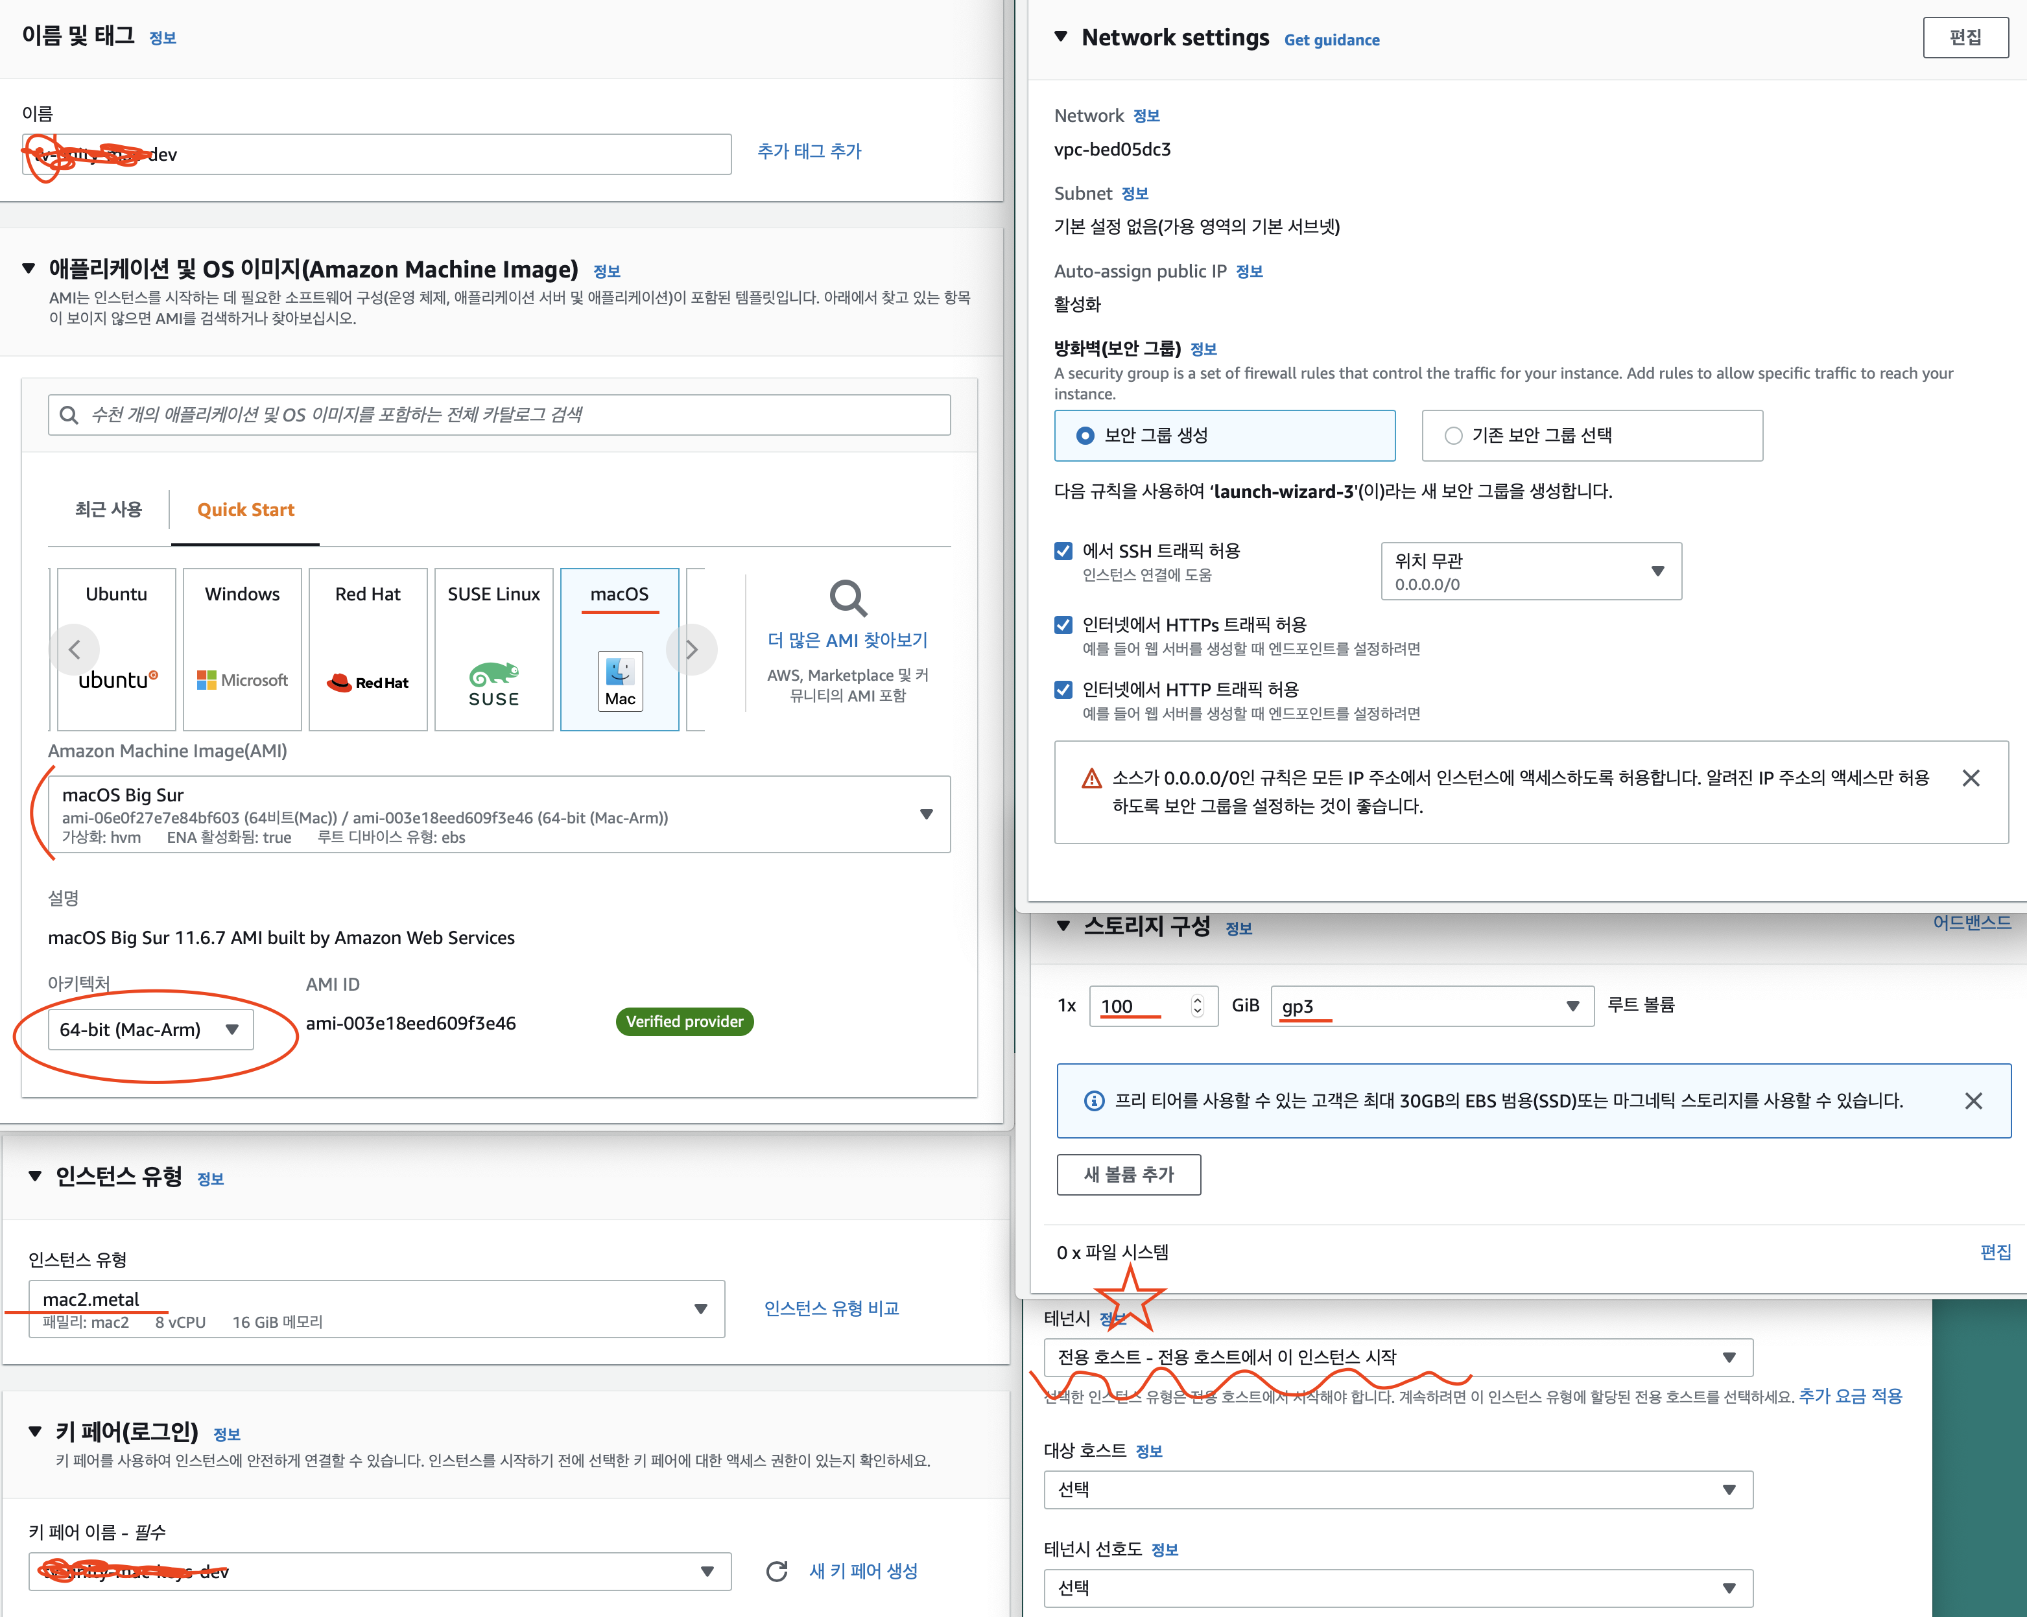Switch to the 최근 사용 tab
The image size is (2027, 1617).
[x=108, y=510]
